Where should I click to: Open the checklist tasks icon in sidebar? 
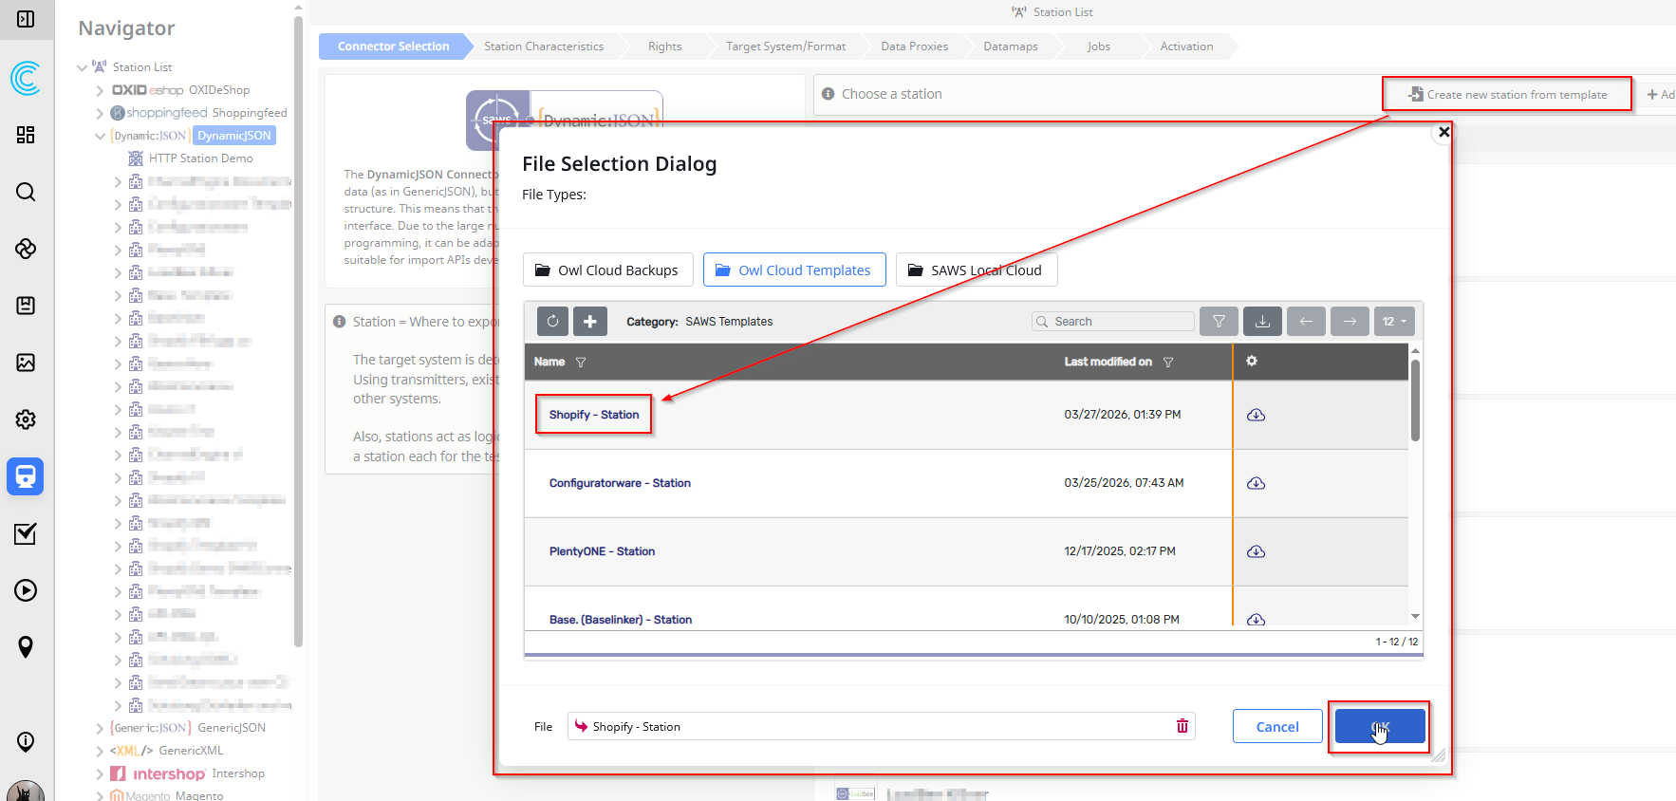pyautogui.click(x=26, y=533)
